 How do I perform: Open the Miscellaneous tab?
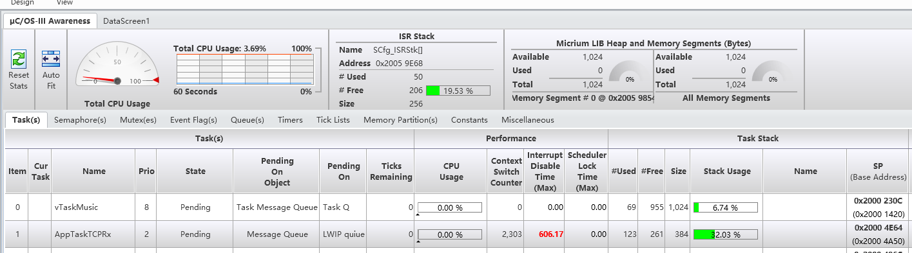pos(527,120)
